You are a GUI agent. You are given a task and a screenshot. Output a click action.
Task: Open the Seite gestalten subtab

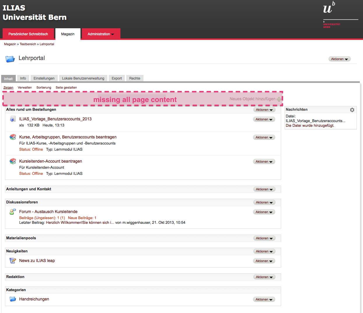point(66,87)
